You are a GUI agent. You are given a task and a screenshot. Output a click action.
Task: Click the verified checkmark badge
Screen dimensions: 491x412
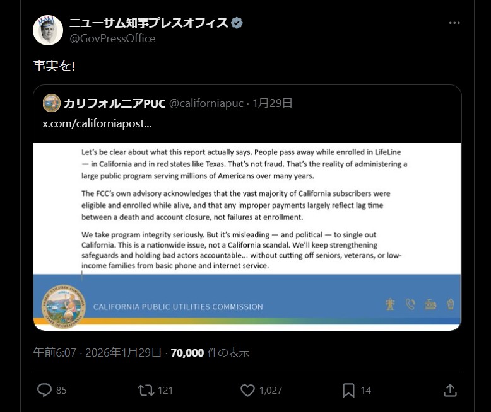tap(237, 23)
